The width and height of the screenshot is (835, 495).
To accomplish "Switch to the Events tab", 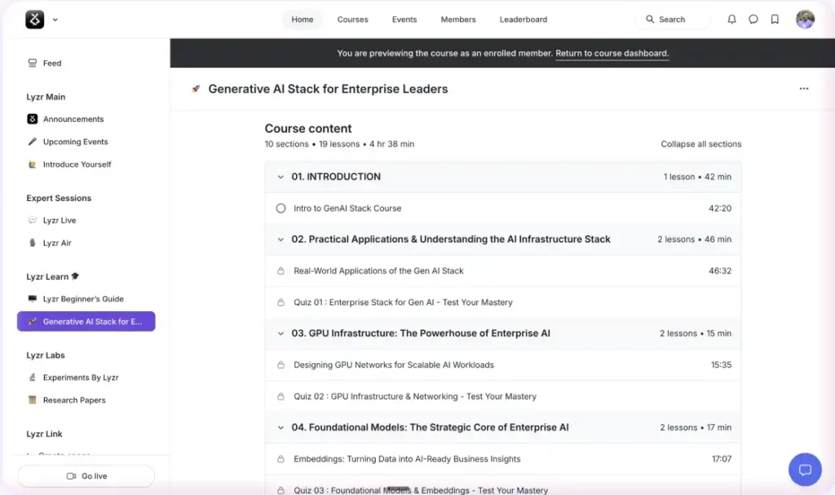I will click(x=404, y=20).
